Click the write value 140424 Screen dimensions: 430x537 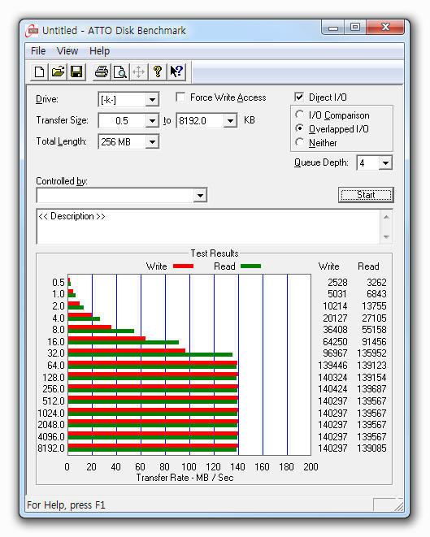tap(332, 389)
